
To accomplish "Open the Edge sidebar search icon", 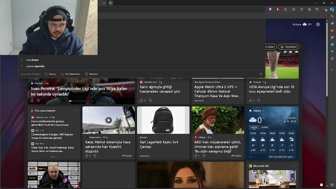I will click(332, 17).
